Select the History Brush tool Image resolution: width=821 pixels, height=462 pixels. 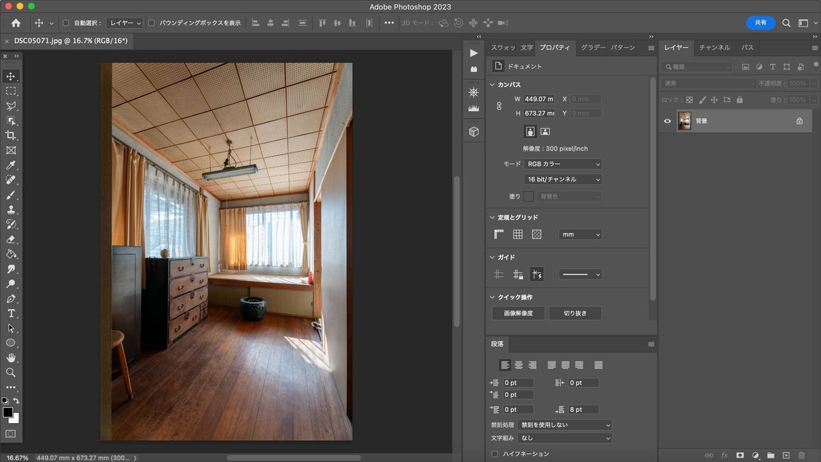[11, 224]
